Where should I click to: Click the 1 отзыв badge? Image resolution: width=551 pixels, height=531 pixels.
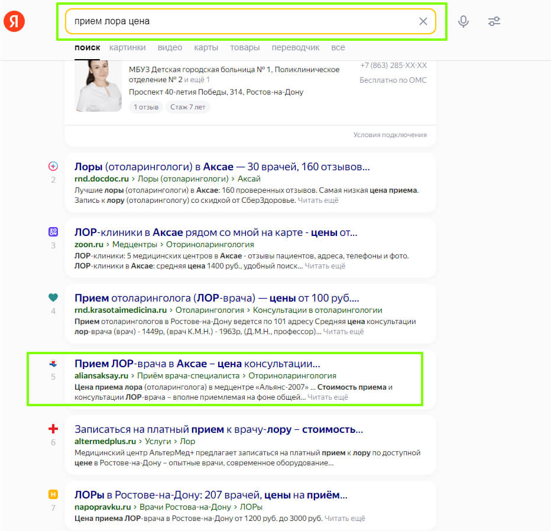pos(146,107)
